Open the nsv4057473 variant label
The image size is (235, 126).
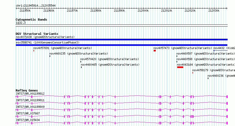click(183, 48)
